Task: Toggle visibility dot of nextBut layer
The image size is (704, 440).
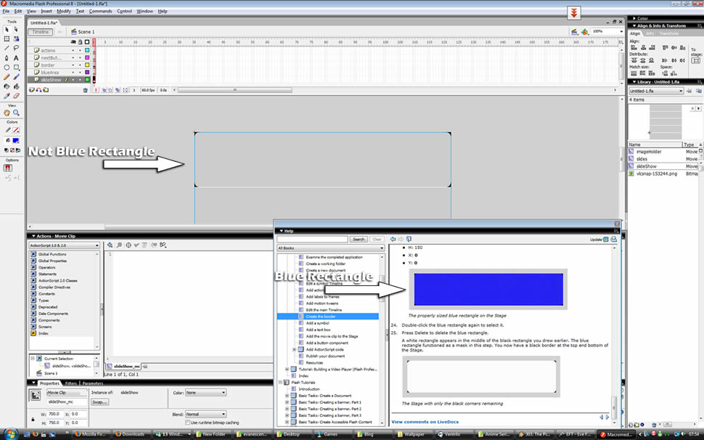Action: tap(73, 57)
